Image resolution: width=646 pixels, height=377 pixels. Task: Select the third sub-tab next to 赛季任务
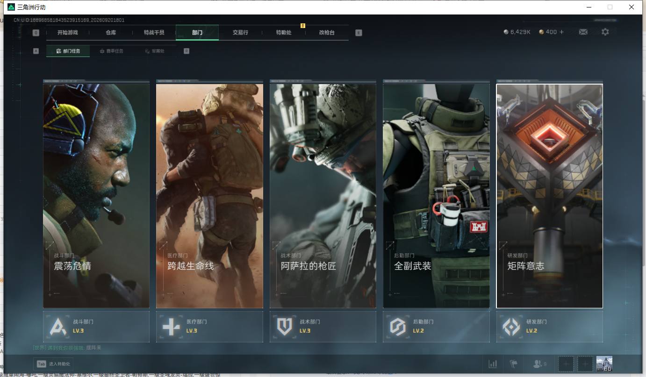click(x=155, y=51)
